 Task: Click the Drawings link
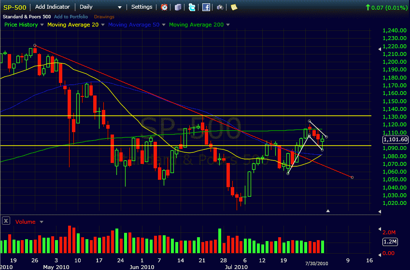click(x=104, y=16)
